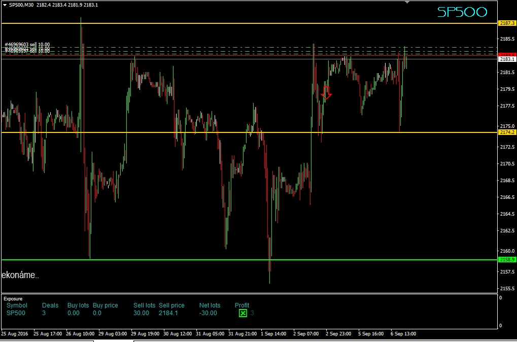This screenshot has width=517, height=342.
Task: Click the 31 Aug 05:00 time label
Action: point(210,334)
